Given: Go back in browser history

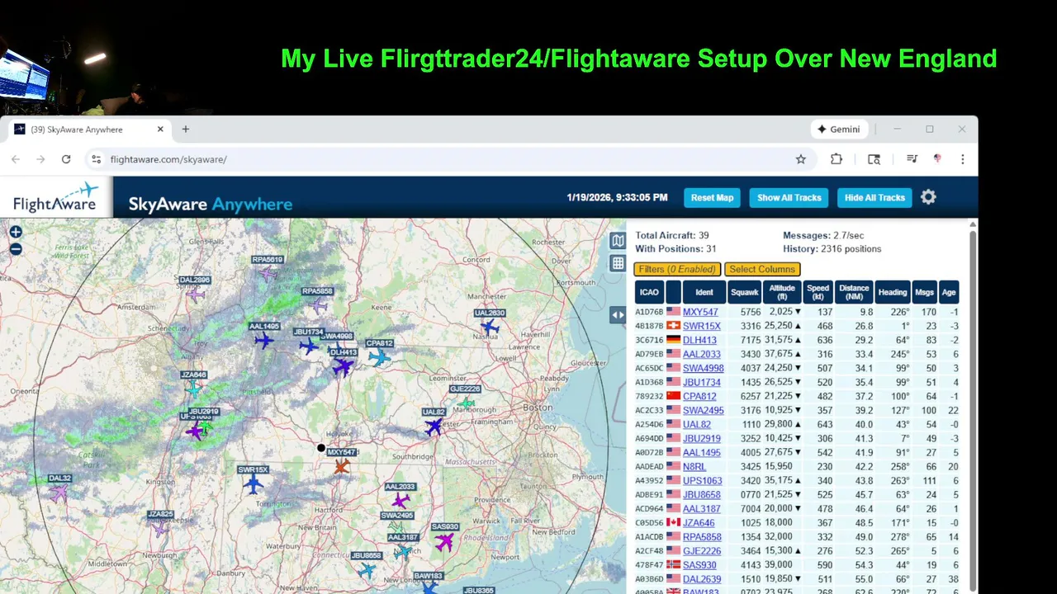Looking at the screenshot, I should [16, 159].
